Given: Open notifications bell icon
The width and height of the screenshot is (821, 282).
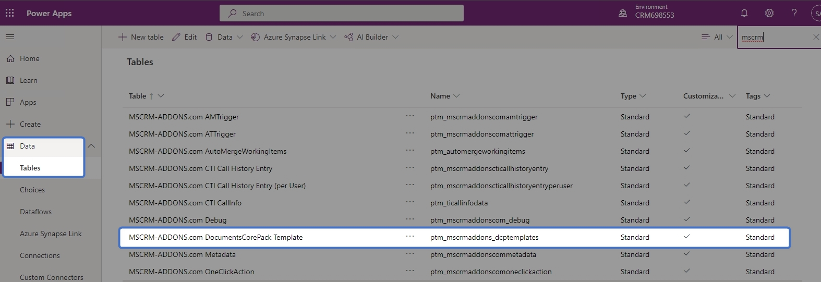Looking at the screenshot, I should [x=744, y=13].
